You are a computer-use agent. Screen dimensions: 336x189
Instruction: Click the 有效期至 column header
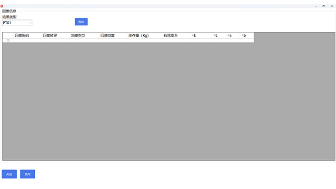(x=176, y=35)
